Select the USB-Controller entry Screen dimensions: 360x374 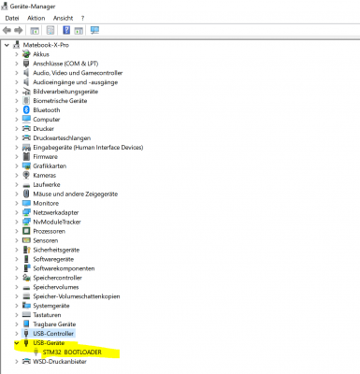[x=53, y=334]
